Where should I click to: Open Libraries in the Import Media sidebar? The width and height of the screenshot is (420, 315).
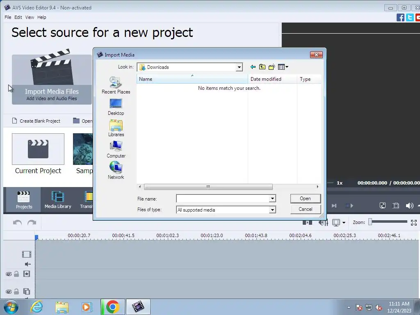(116, 128)
